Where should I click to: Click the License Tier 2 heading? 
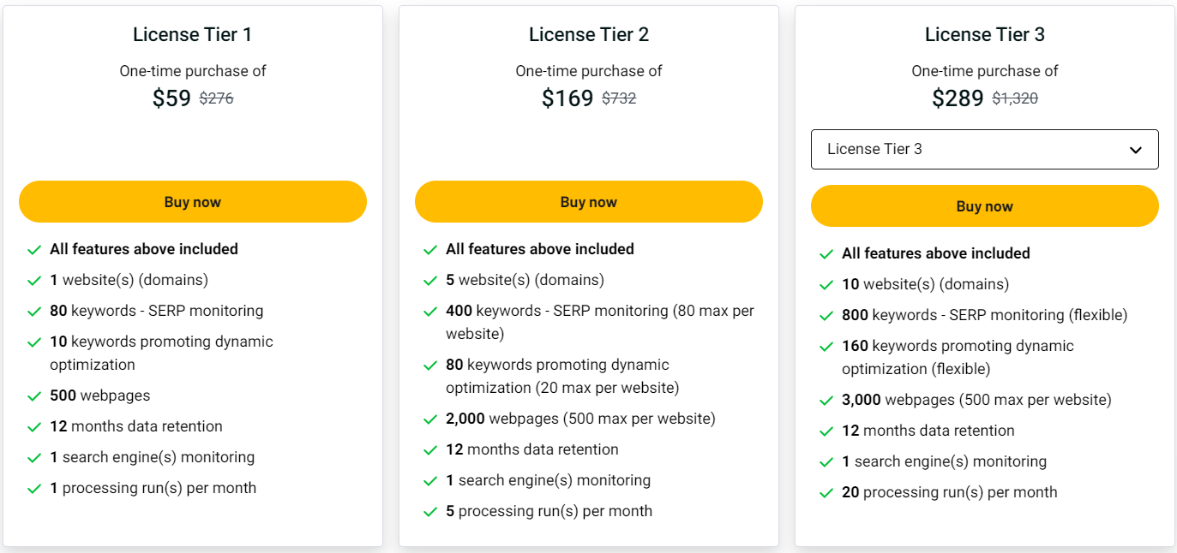(x=589, y=35)
